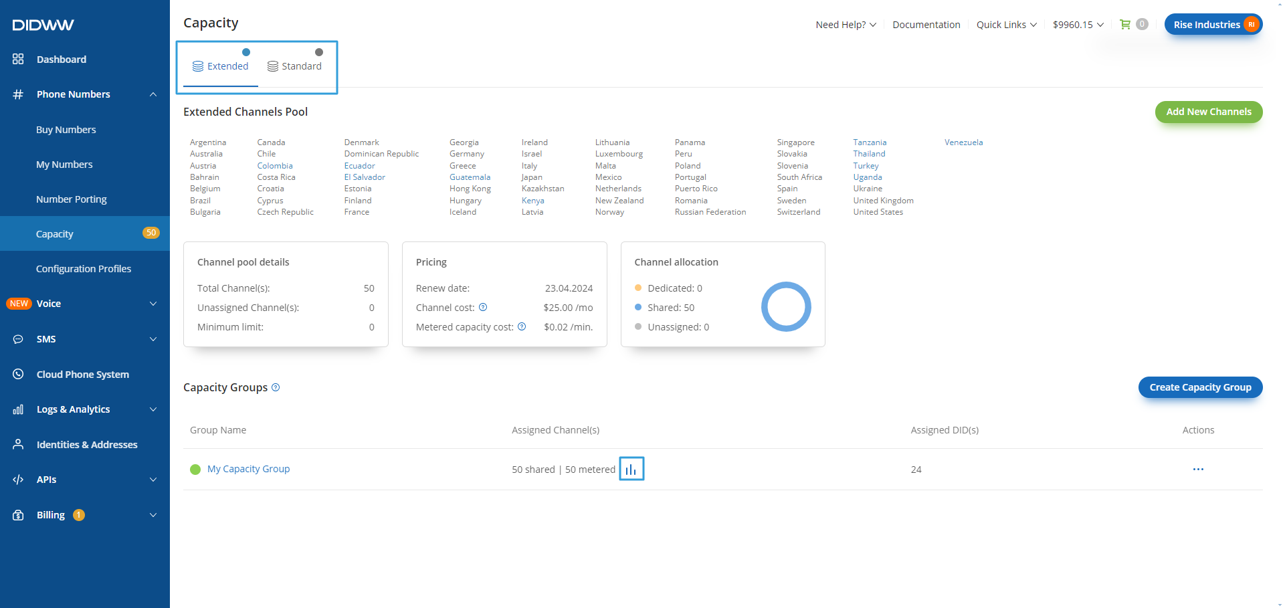Click the Billing notification badge

pyautogui.click(x=79, y=515)
